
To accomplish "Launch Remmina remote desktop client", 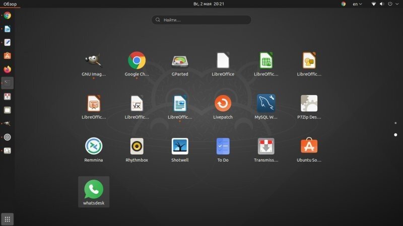I will pyautogui.click(x=94, y=150).
